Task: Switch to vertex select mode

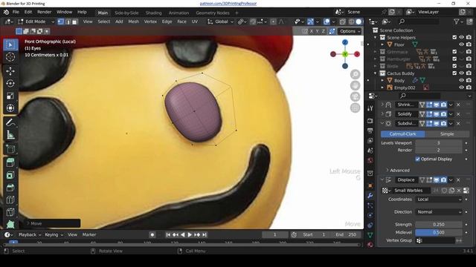Action: click(x=61, y=22)
